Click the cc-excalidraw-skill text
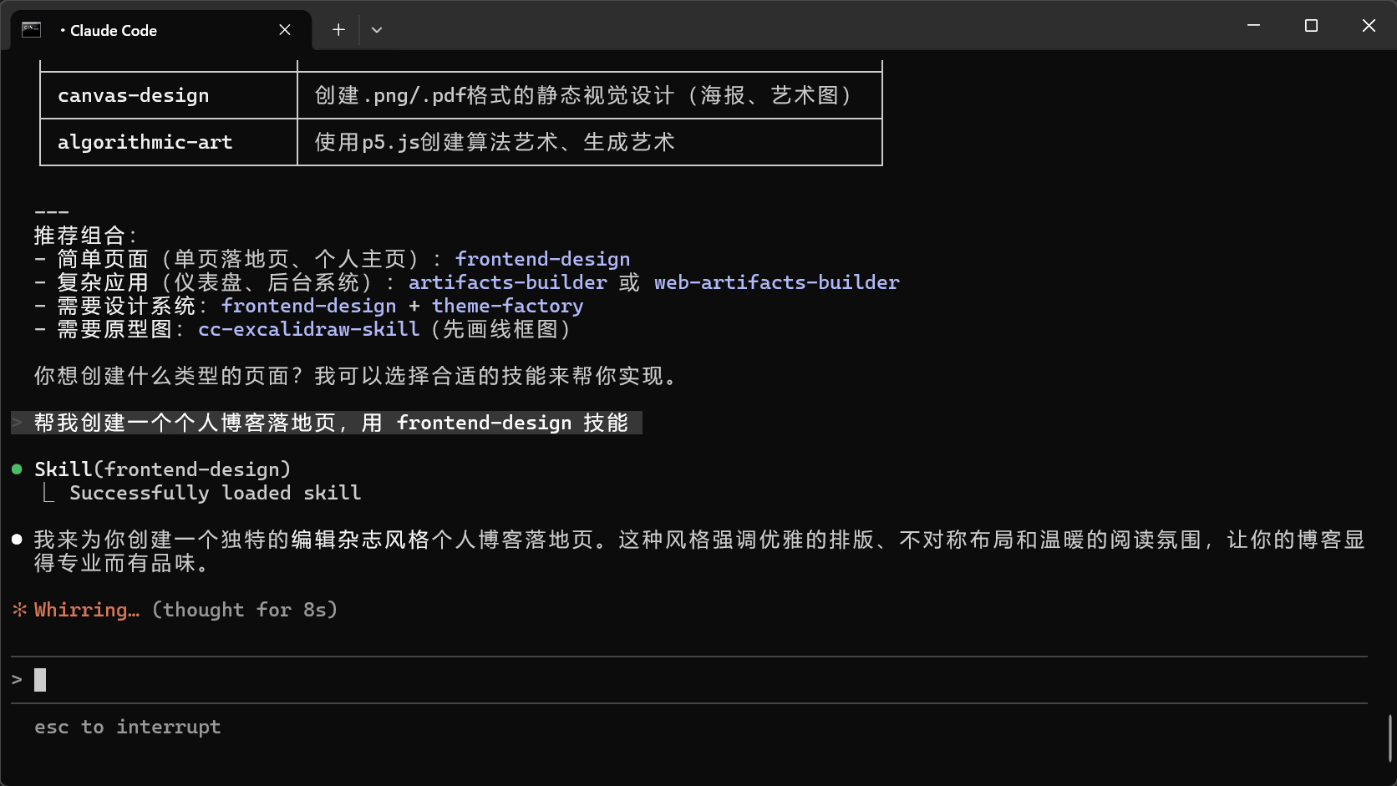This screenshot has width=1397, height=786. [x=308, y=328]
